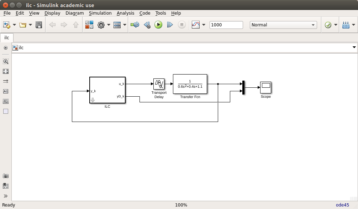Image resolution: width=358 pixels, height=209 pixels.
Task: Expand the explorer bar path dropdown
Action: pyautogui.click(x=354, y=47)
